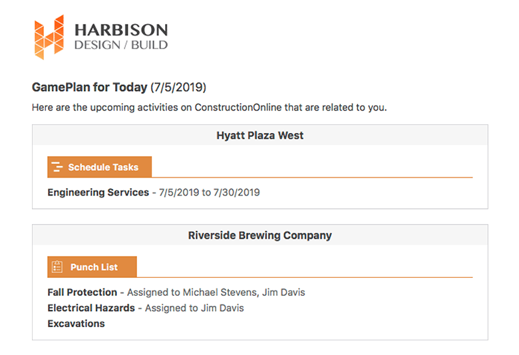Select the Electrical Hazards punch list item
This screenshot has width=519, height=355.
tap(91, 308)
